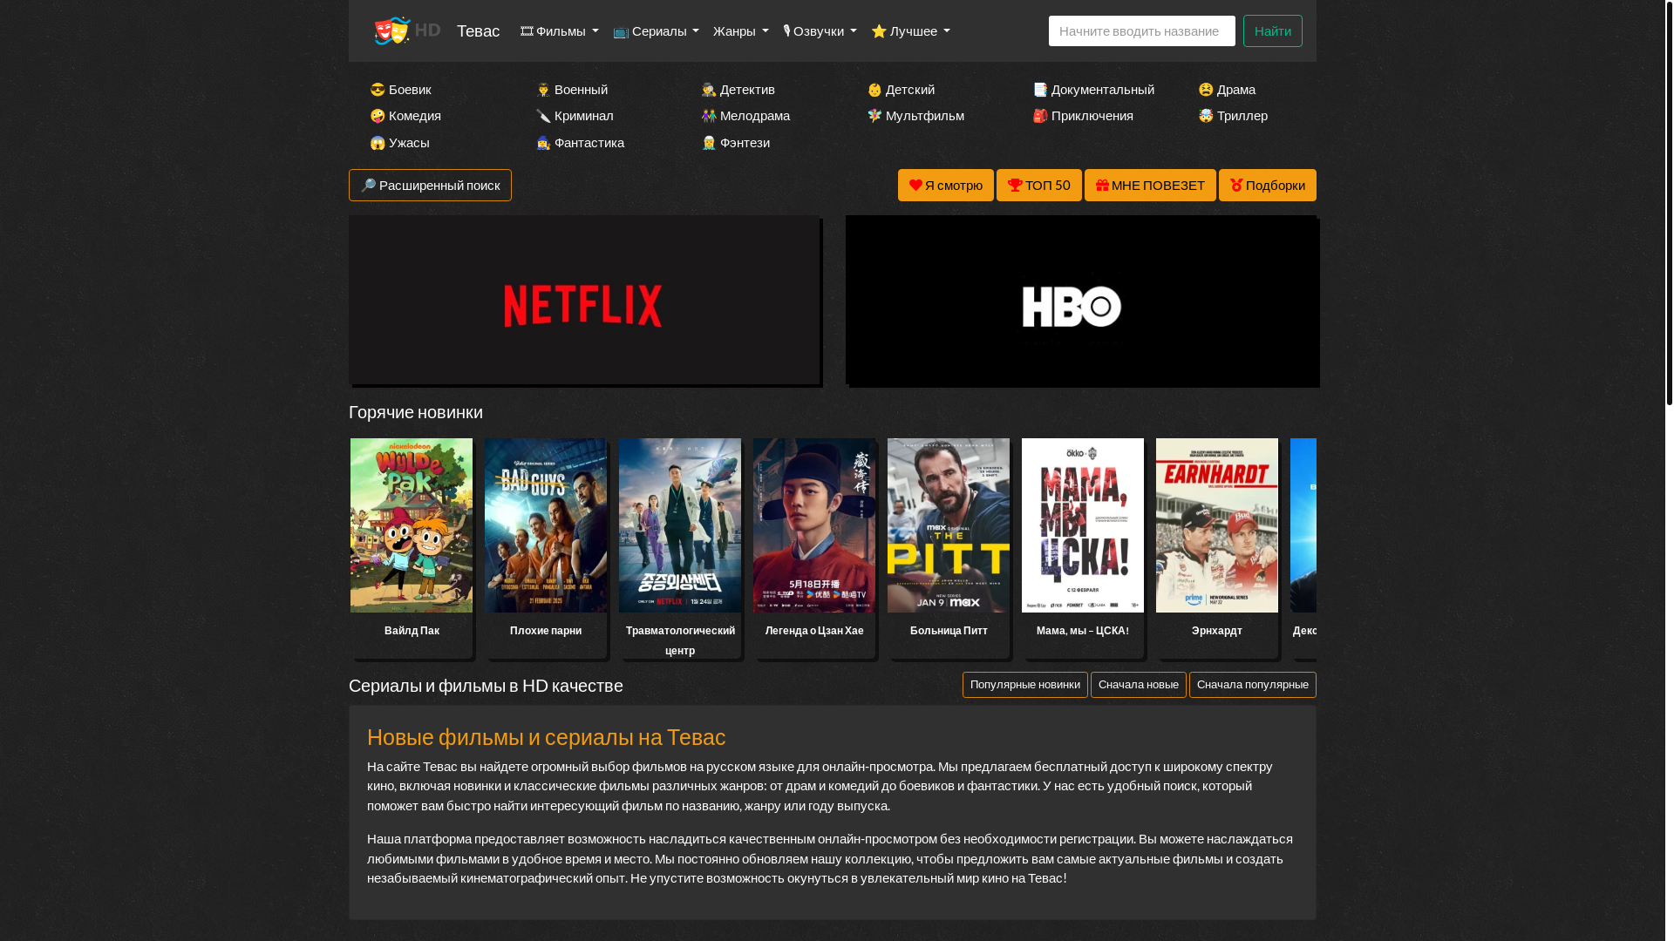
Task: Open the Earnhardt poster
Action: pyautogui.click(x=1217, y=525)
